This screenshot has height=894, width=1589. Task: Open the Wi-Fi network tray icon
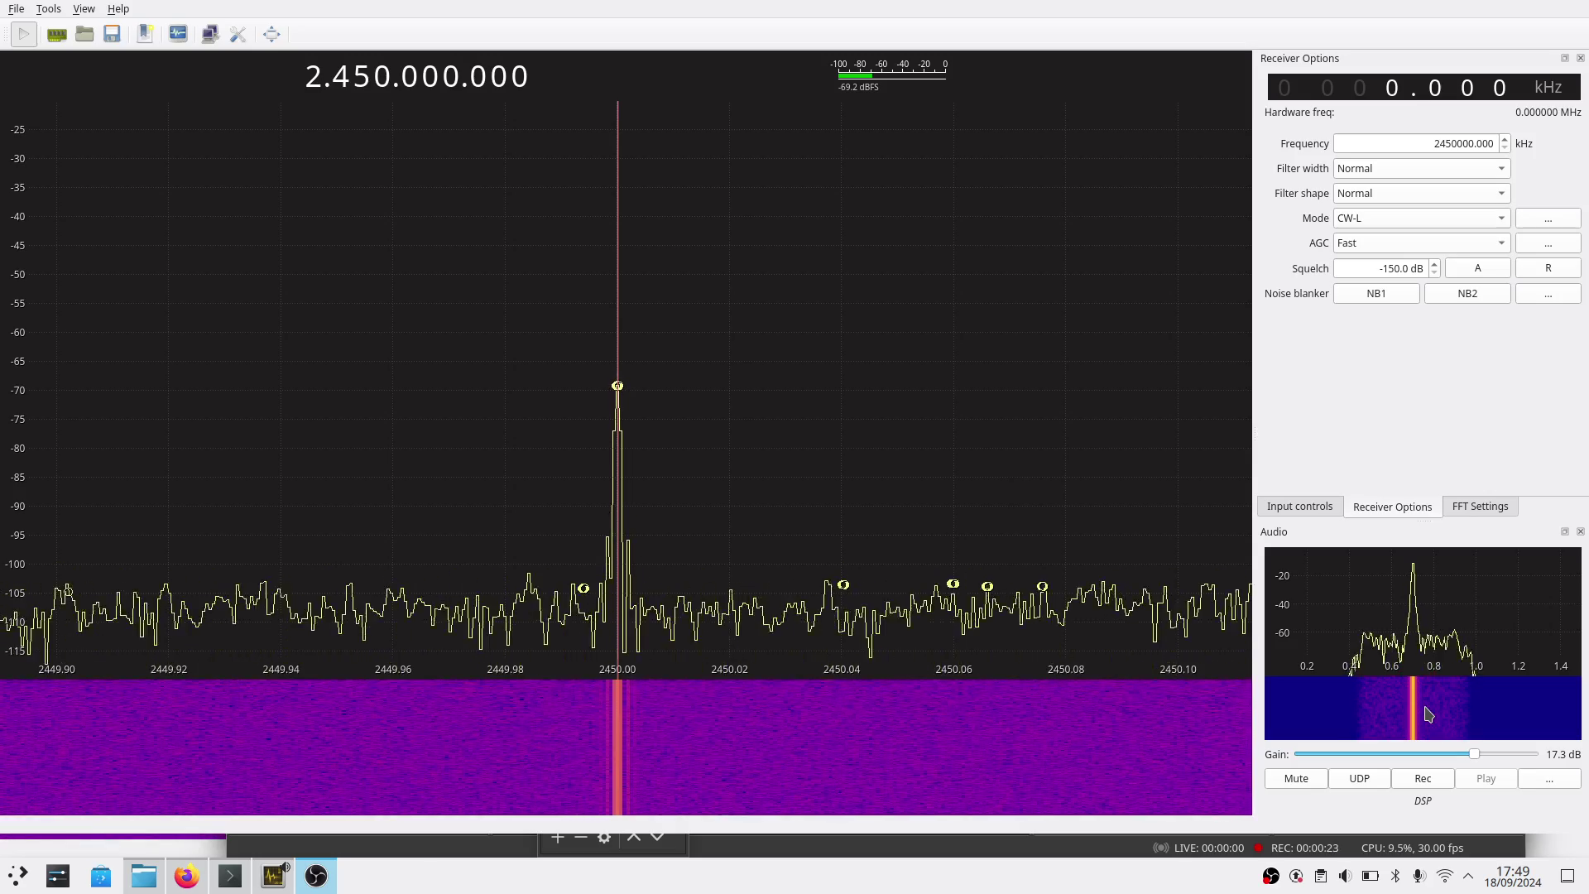(1444, 876)
